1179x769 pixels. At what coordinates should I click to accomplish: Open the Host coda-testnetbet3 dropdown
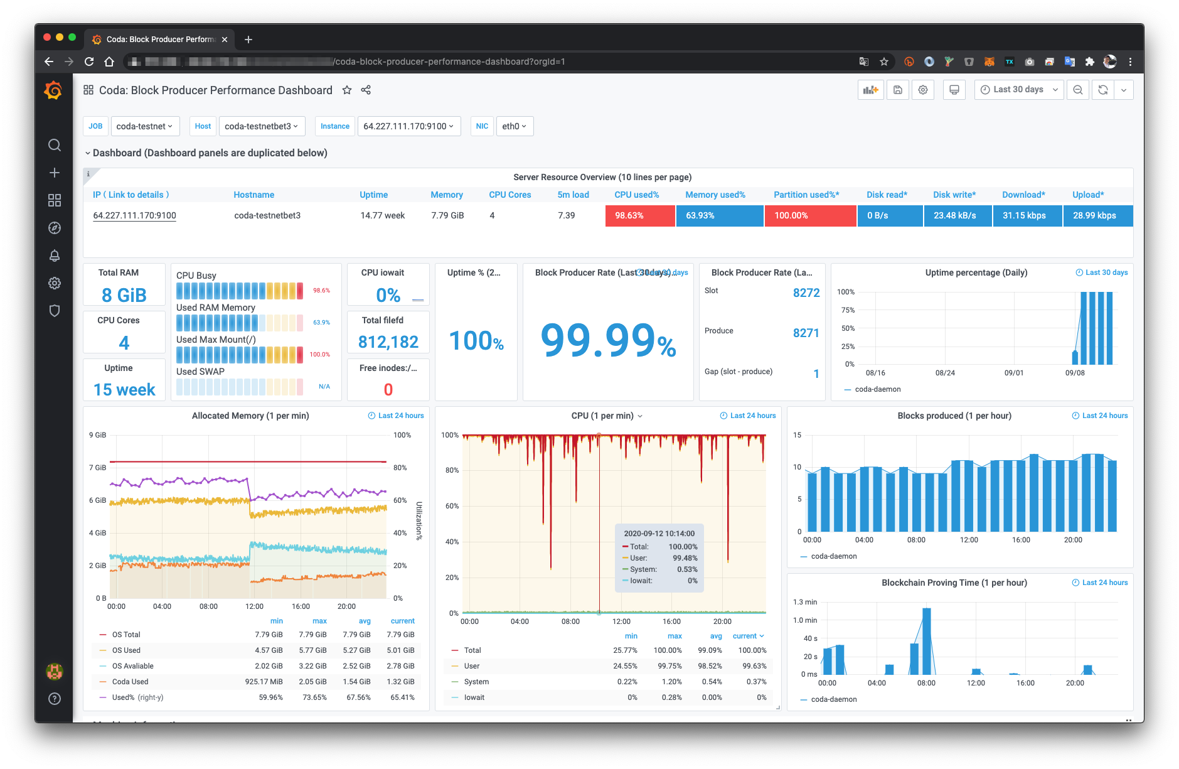point(262,126)
